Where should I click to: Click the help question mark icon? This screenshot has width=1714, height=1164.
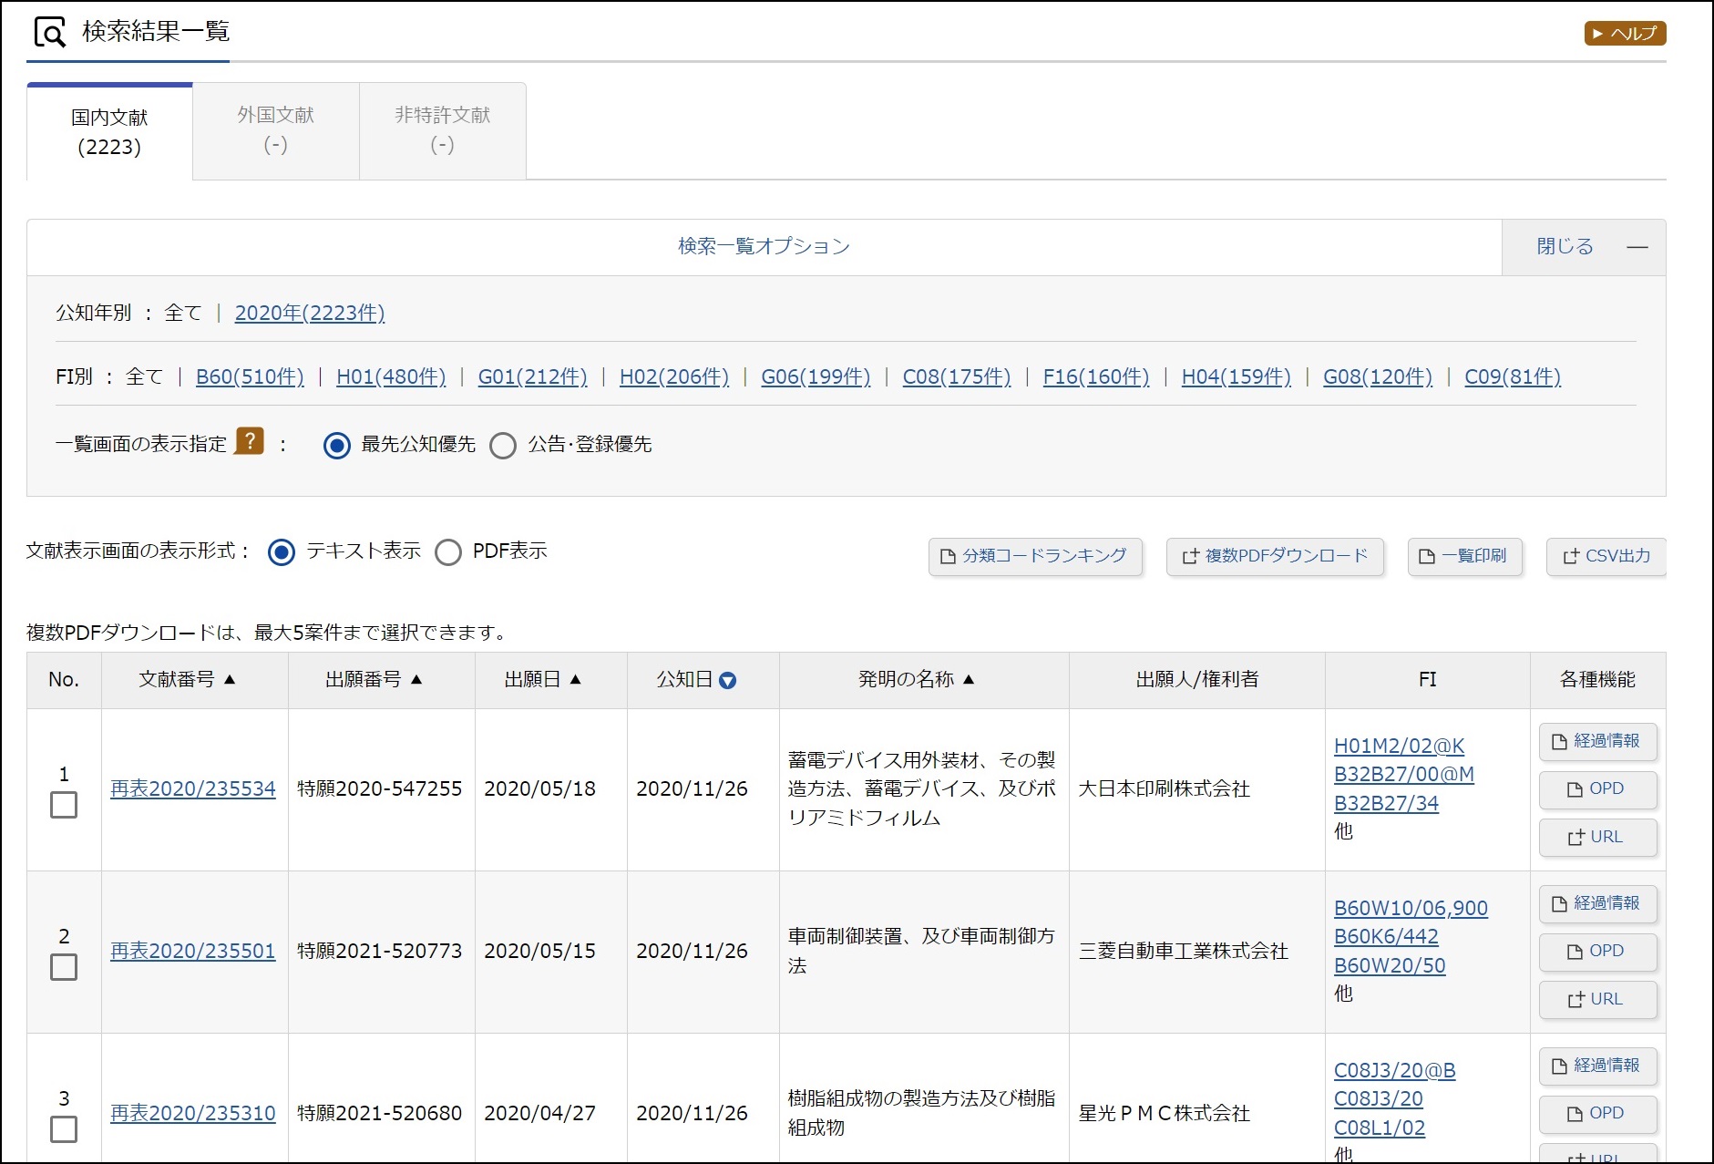[x=249, y=442]
